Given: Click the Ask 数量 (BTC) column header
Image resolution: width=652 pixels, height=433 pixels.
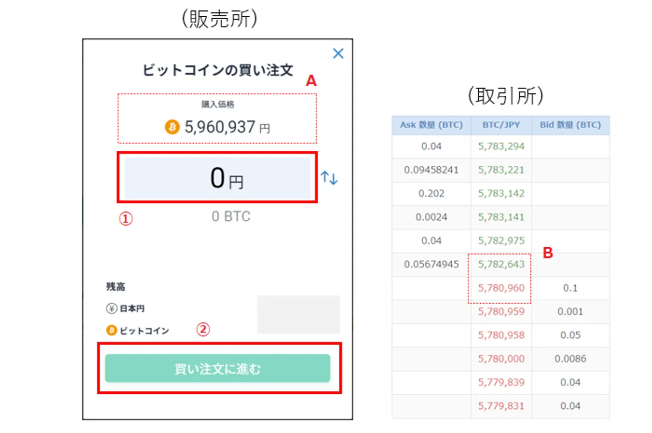Looking at the screenshot, I should [x=431, y=125].
